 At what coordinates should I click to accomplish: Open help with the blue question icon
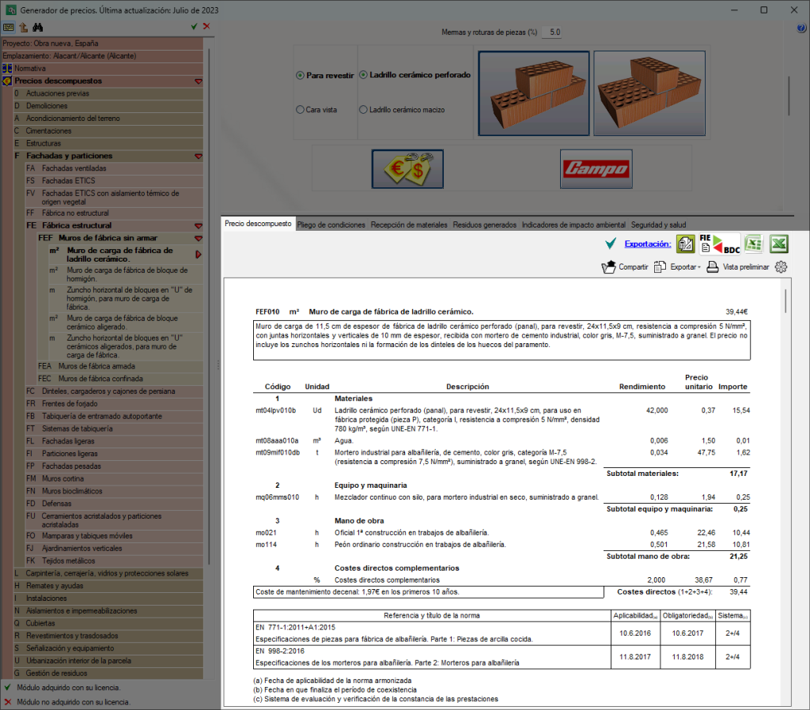coord(802,29)
